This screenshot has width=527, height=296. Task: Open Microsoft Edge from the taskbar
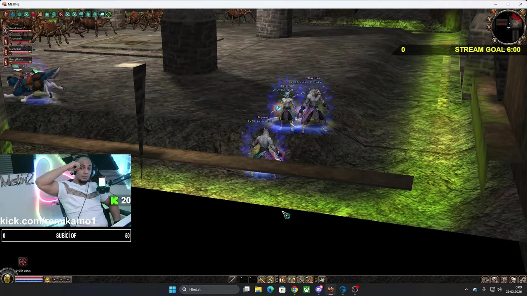pyautogui.click(x=270, y=289)
